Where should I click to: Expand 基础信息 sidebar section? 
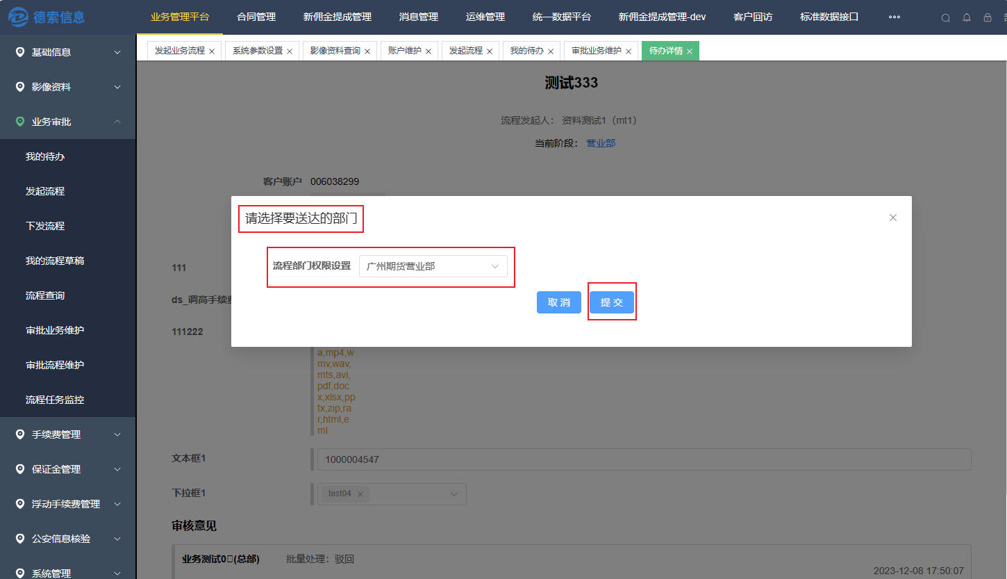[117, 52]
